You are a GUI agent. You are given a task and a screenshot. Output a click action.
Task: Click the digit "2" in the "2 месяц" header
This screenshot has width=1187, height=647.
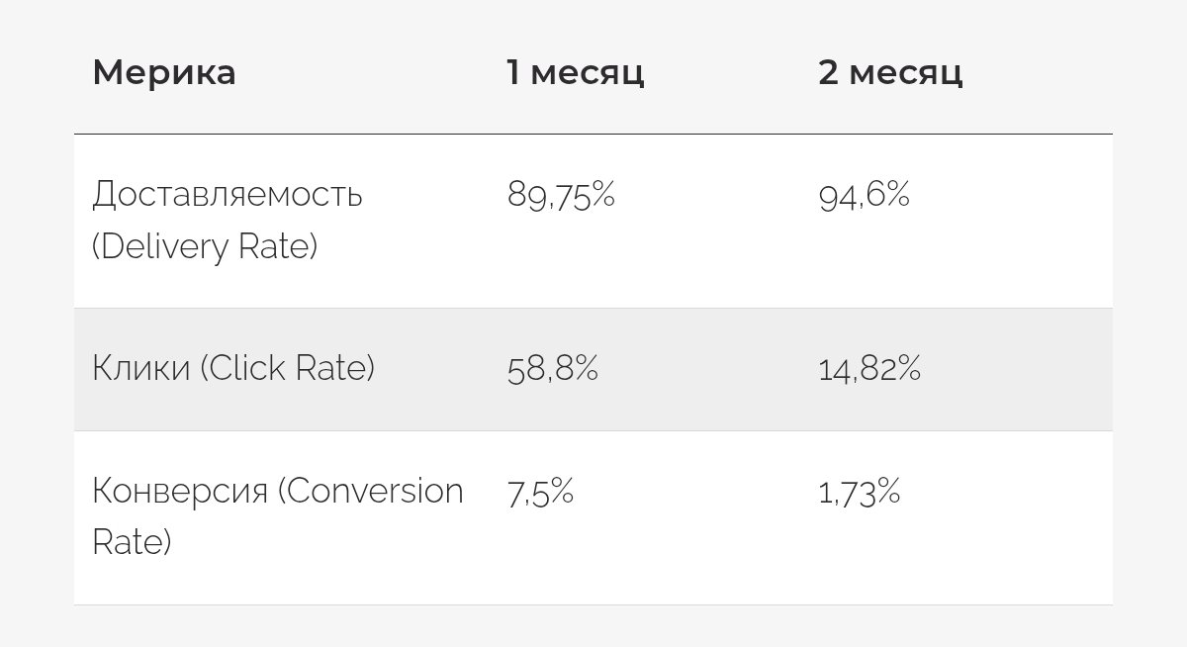pos(828,72)
